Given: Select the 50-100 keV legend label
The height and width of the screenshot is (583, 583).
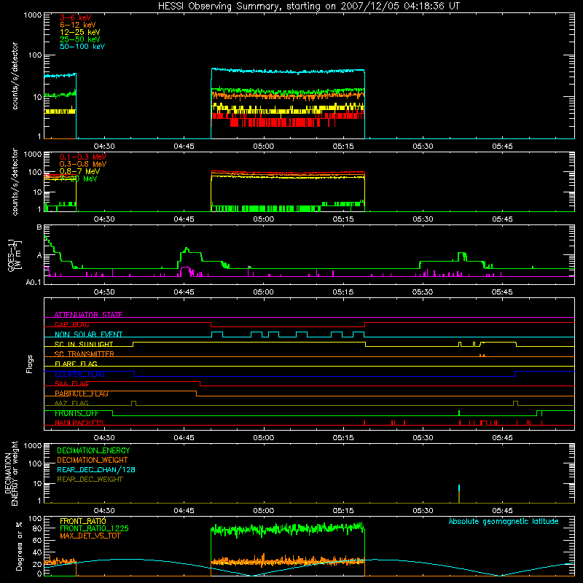Looking at the screenshot, I should [x=82, y=47].
